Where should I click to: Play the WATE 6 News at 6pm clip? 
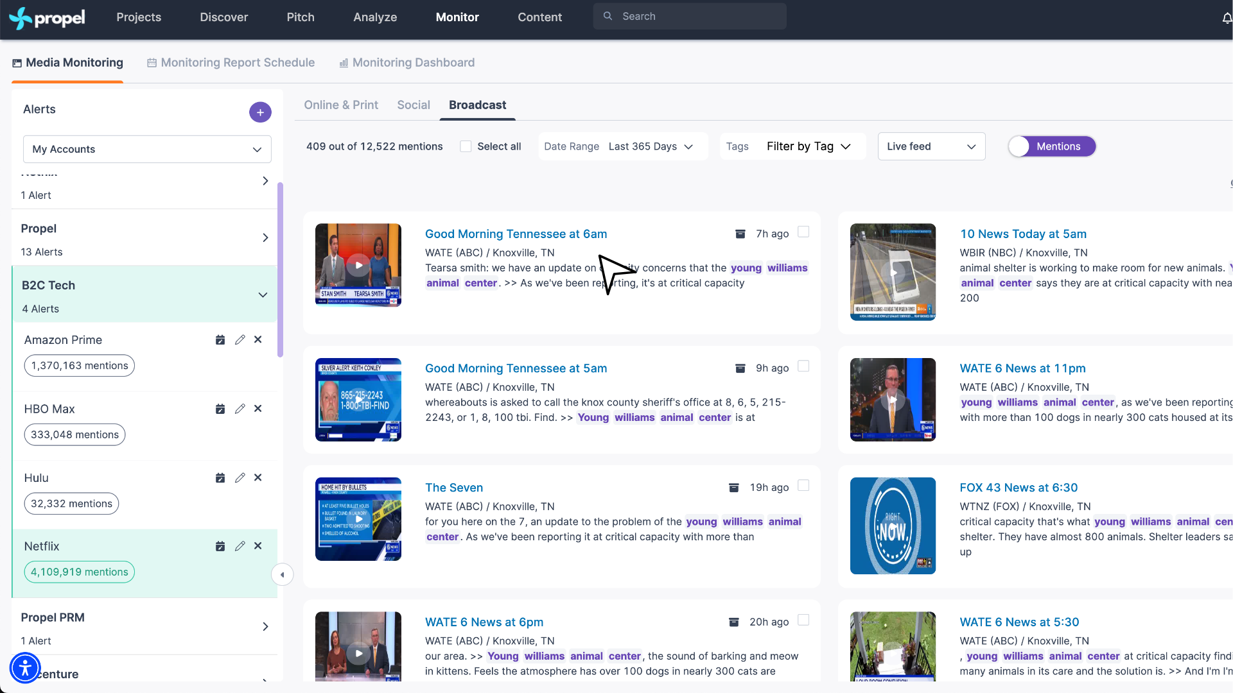358,653
